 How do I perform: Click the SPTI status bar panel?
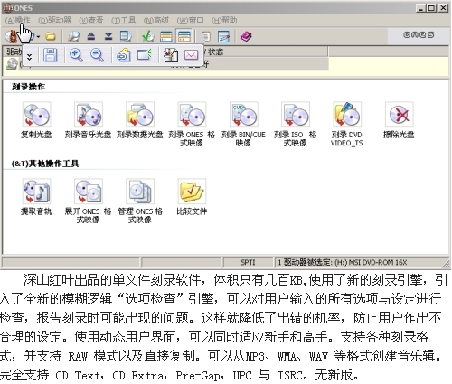[x=248, y=262]
